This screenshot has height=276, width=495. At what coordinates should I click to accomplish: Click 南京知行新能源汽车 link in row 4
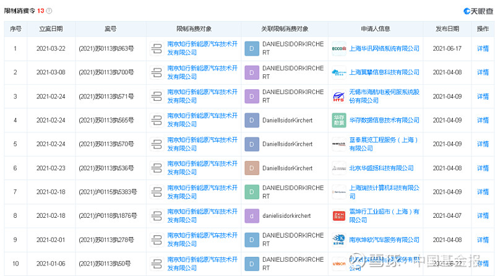coord(202,120)
